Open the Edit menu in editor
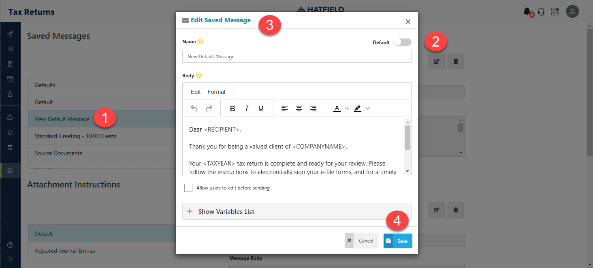Image resolution: width=593 pixels, height=268 pixels. [196, 92]
